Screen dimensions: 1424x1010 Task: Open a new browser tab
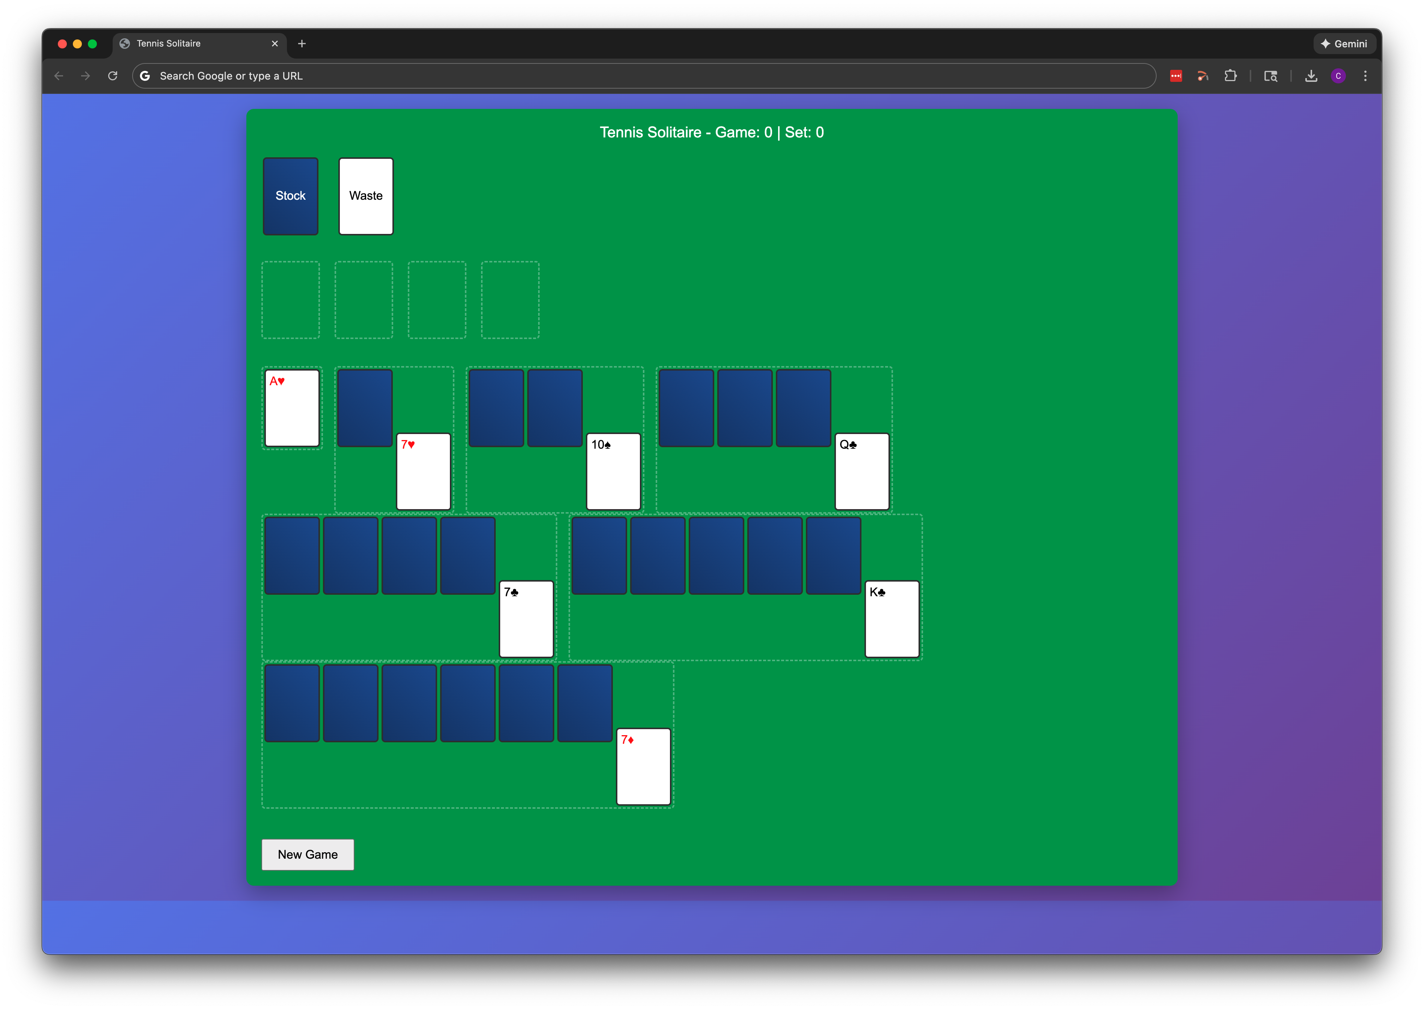(x=302, y=44)
